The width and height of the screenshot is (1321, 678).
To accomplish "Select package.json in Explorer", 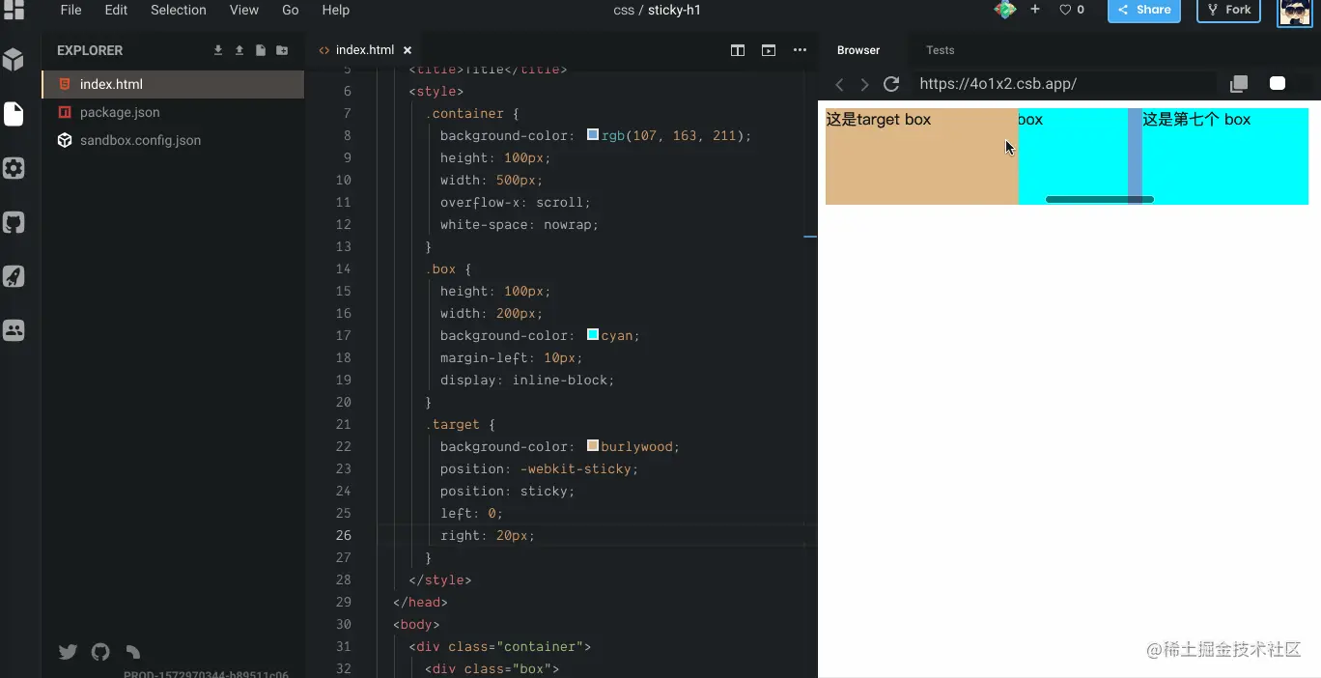I will 173,112.
